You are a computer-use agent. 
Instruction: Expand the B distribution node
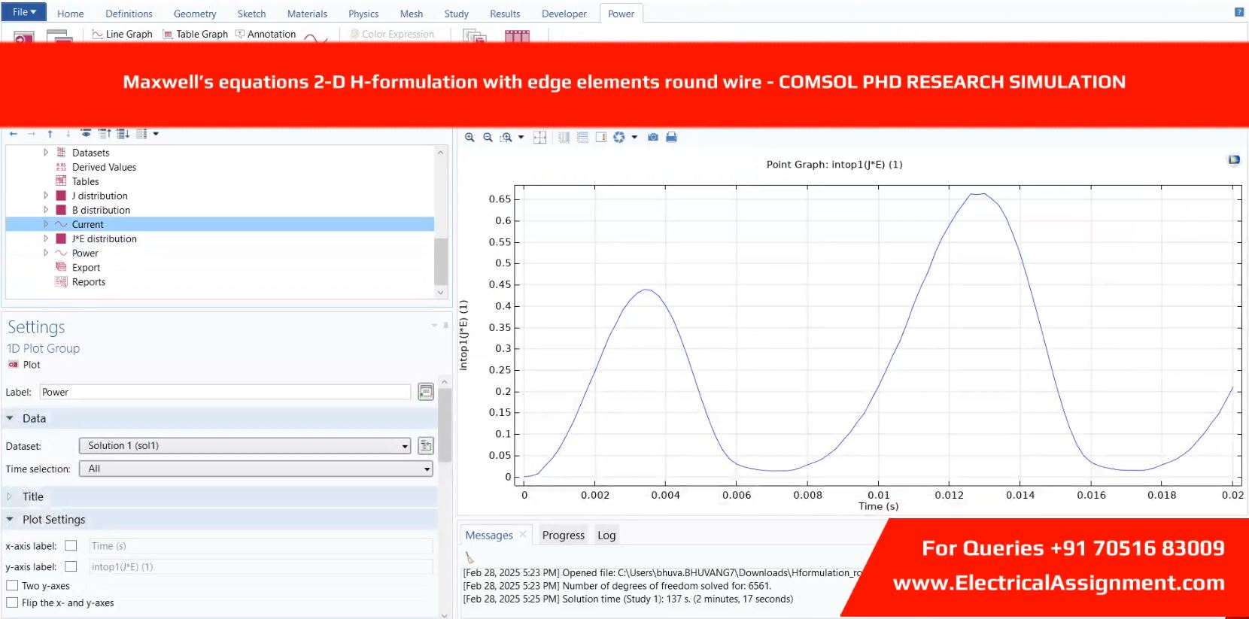coord(46,210)
